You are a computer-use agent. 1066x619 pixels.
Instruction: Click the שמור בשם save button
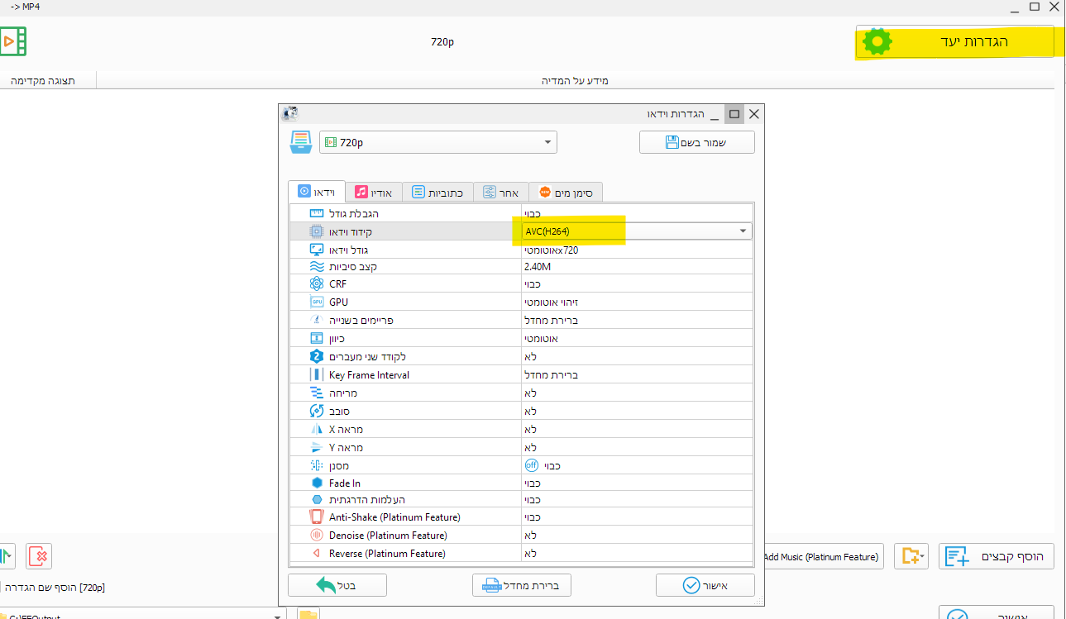coord(697,142)
